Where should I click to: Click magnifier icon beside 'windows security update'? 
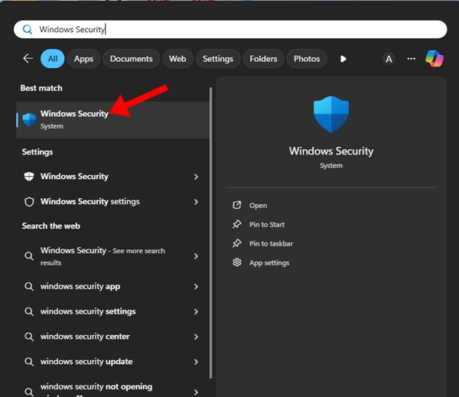point(29,362)
